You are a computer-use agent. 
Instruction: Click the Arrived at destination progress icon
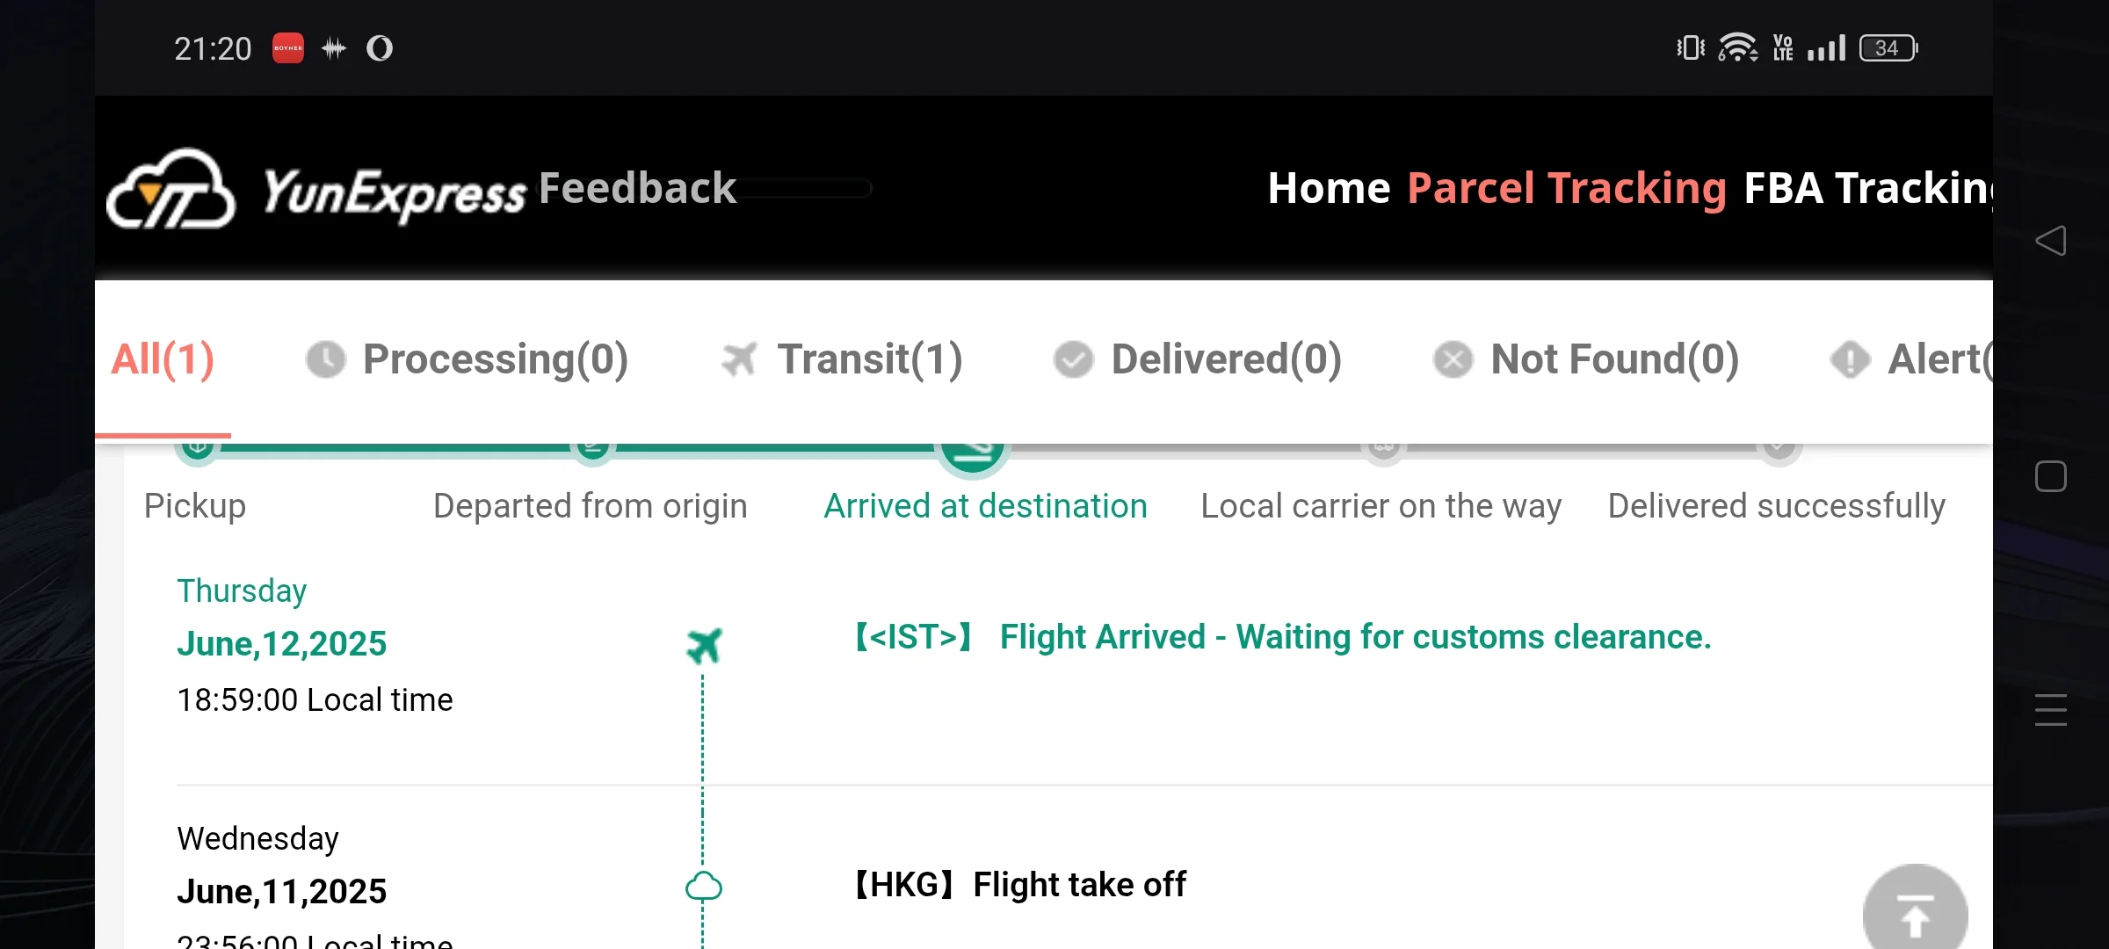(972, 452)
